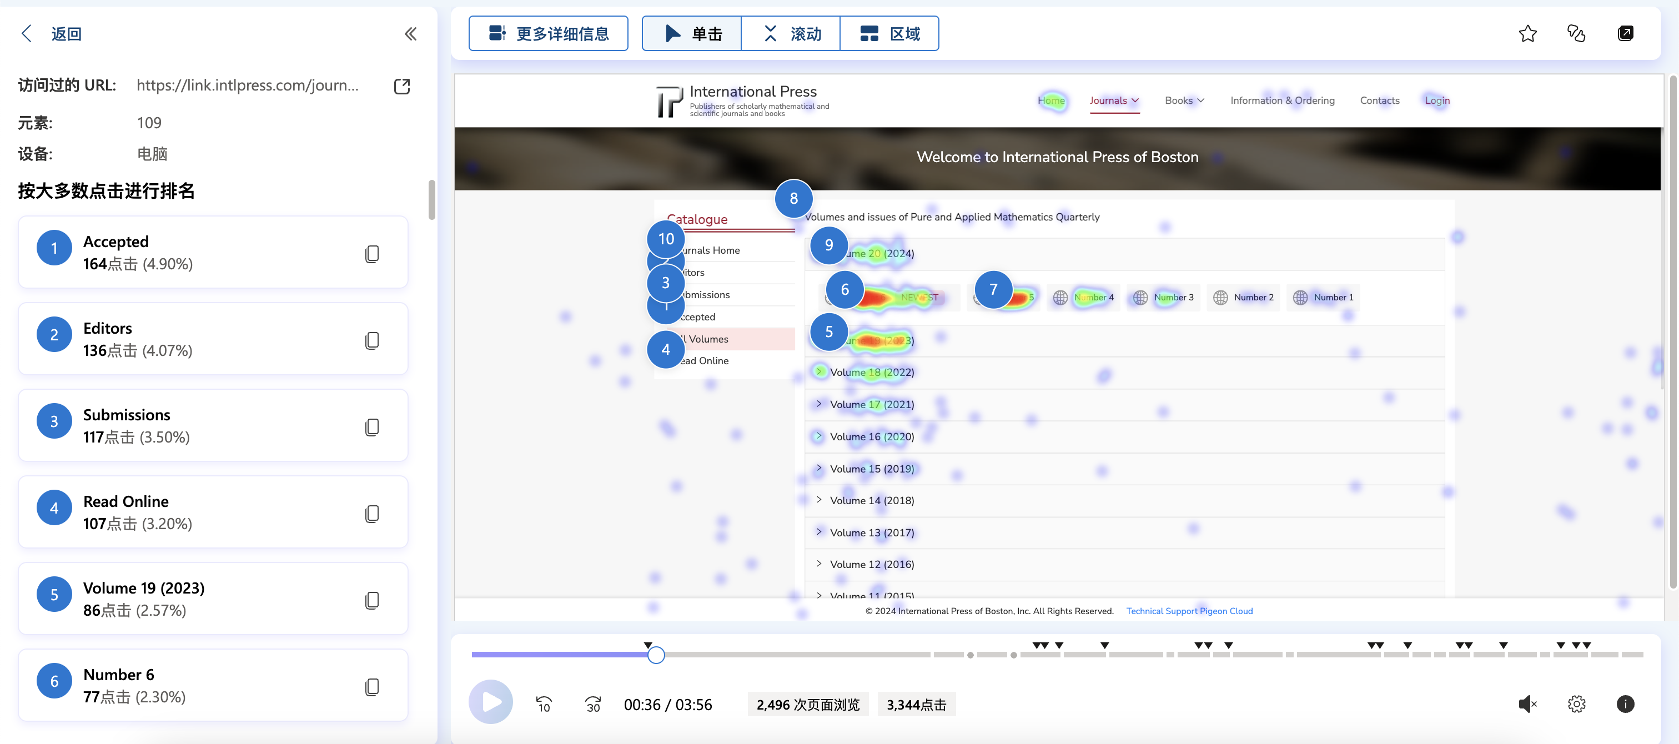
Task: Copy the Accepted element entry
Action: tap(372, 254)
